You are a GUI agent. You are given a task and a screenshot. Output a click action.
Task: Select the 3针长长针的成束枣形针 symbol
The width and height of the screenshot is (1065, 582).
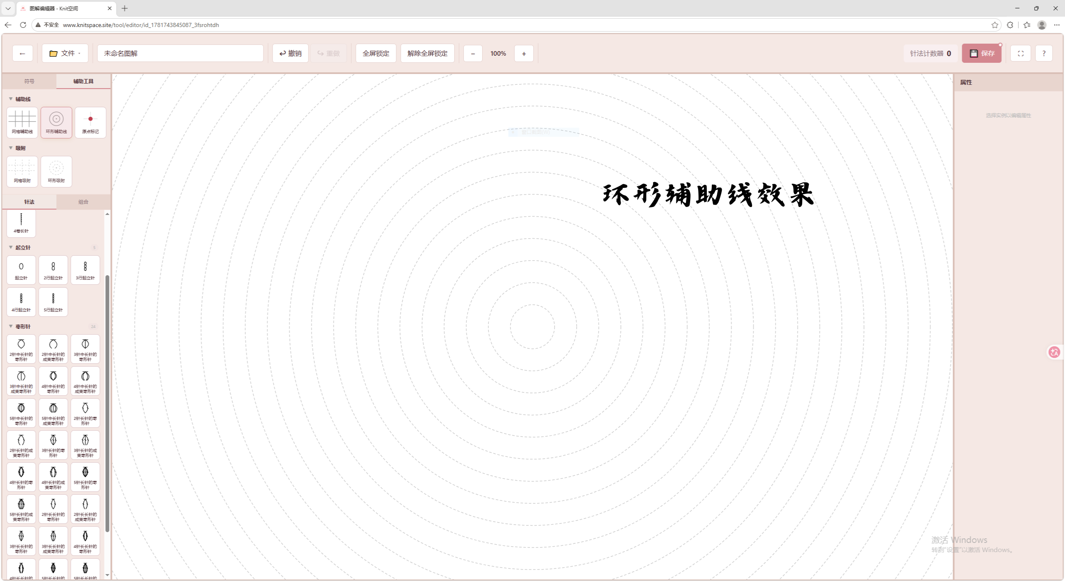point(53,541)
